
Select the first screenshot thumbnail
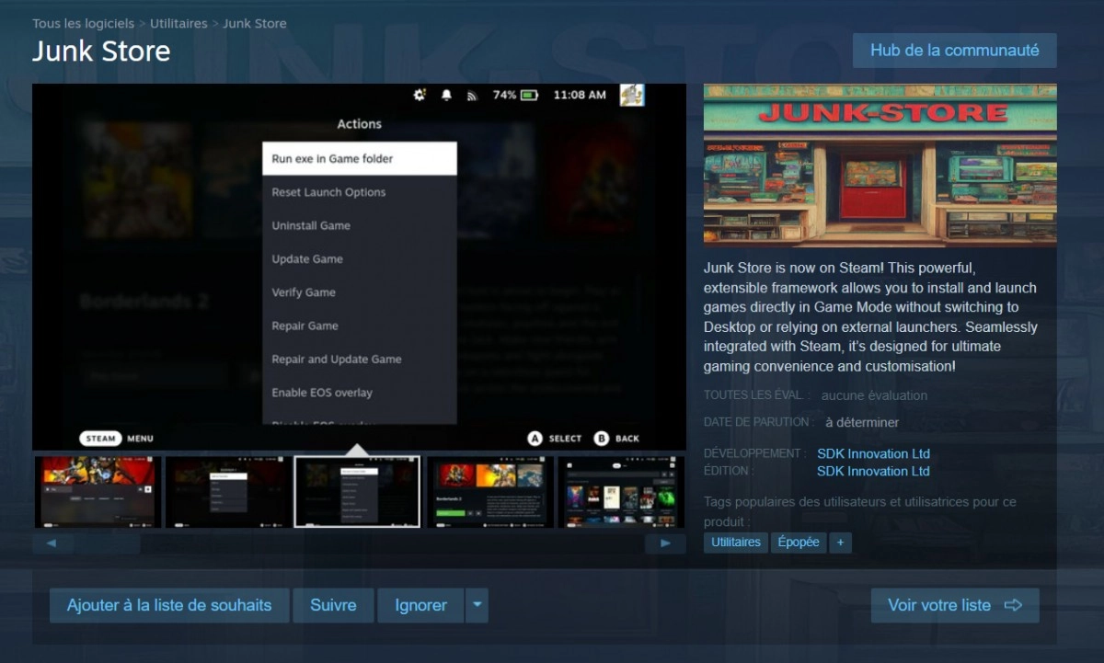pos(98,492)
